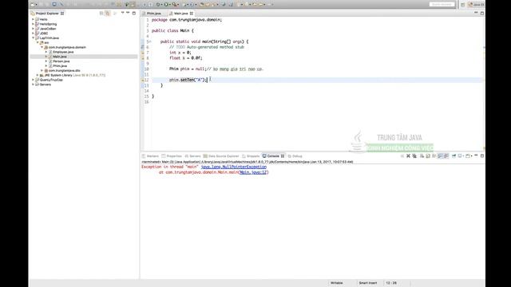Click warning marker on line 8
This screenshot has height=287, width=511.
coord(142,58)
